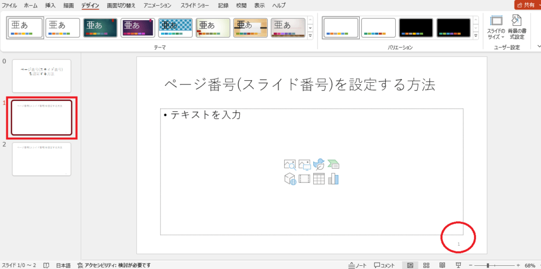Expand the variations gallery more arrow
Image resolution: width=541 pixels, height=269 pixels.
tap(476, 35)
